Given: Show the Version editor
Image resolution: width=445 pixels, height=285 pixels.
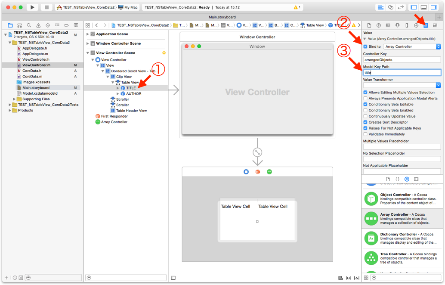Looking at the screenshot, I should pyautogui.click(x=401, y=7).
